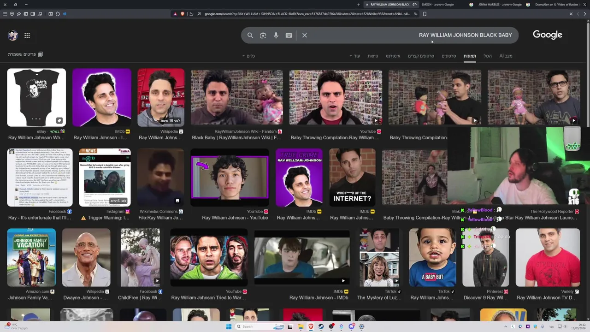Open the music note playlist icon
The image size is (590, 332).
(x=40, y=14)
